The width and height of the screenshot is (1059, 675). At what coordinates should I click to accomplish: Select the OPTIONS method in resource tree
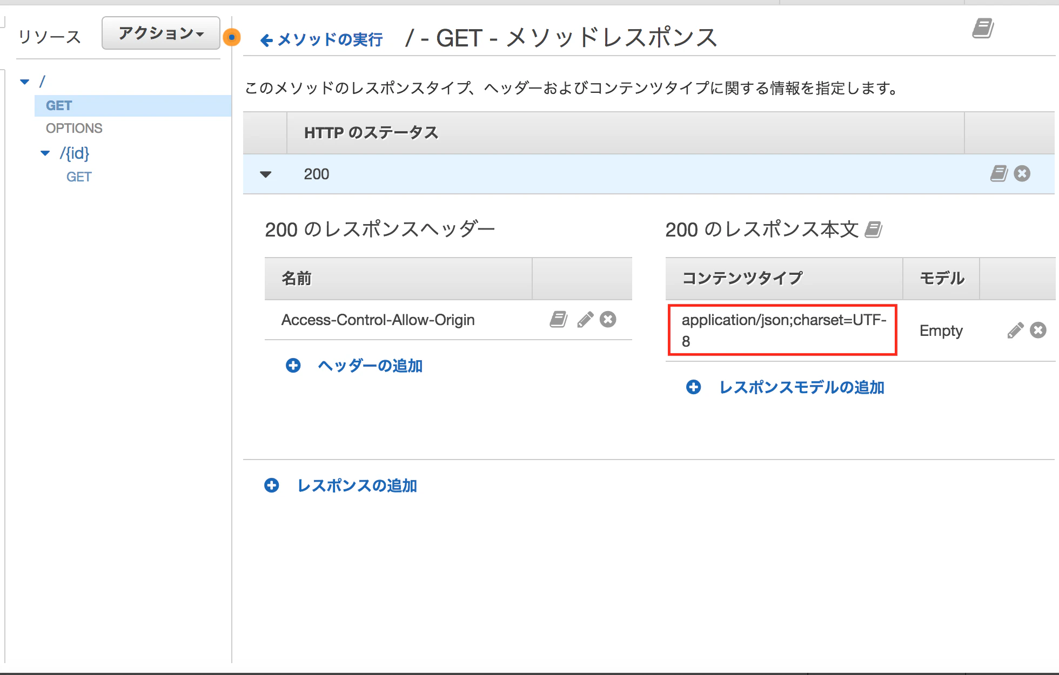pyautogui.click(x=74, y=129)
